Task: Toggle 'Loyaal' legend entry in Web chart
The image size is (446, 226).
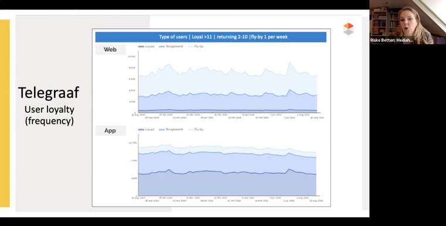Action: pos(146,46)
